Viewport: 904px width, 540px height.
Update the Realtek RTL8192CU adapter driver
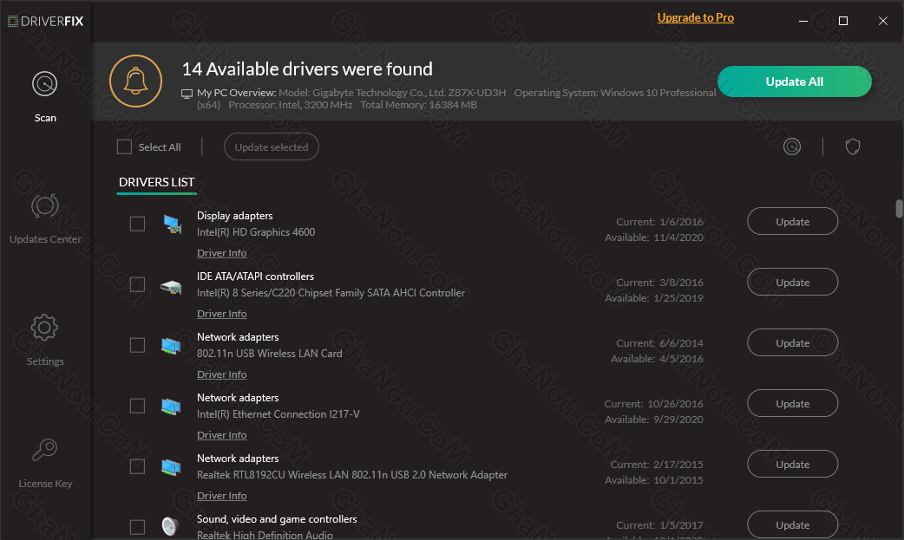tap(793, 464)
